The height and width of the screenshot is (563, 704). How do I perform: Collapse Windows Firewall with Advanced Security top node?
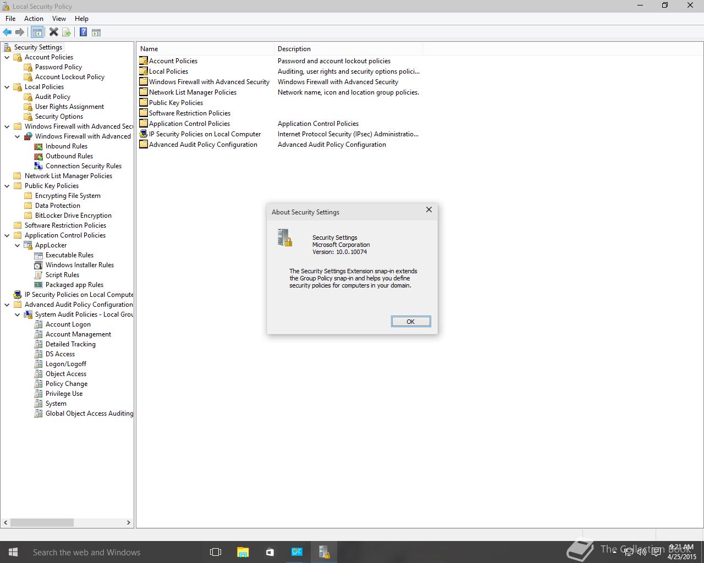click(7, 126)
